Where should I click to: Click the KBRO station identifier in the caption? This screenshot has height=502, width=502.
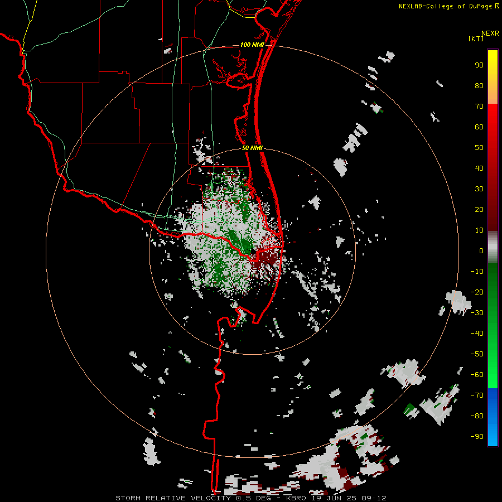[x=296, y=498]
